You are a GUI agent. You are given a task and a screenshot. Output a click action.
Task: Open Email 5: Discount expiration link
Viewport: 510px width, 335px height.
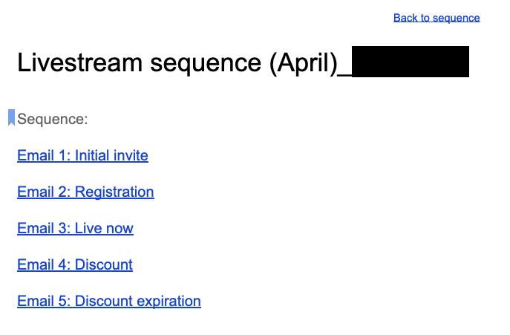(x=109, y=301)
